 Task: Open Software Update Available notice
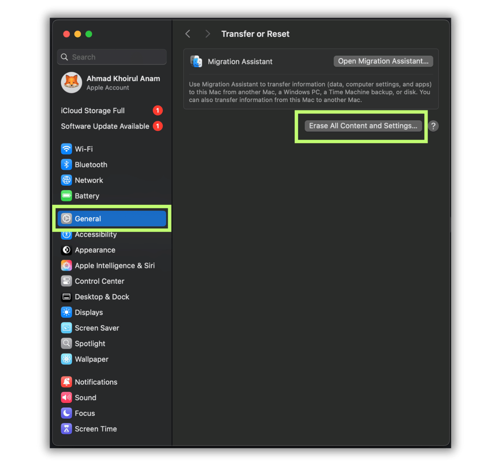[112, 126]
